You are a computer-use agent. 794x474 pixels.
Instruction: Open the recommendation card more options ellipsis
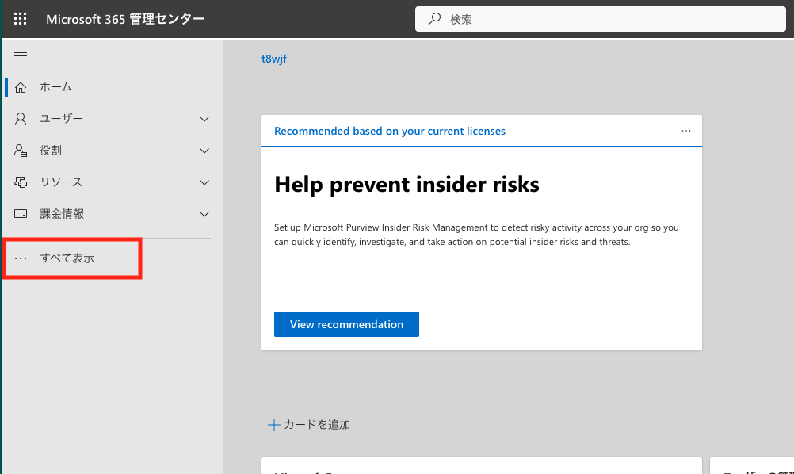pos(686,131)
